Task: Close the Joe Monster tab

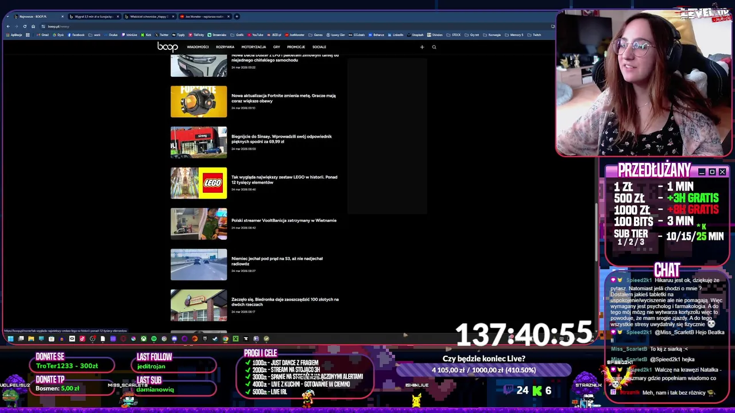Action: [229, 16]
